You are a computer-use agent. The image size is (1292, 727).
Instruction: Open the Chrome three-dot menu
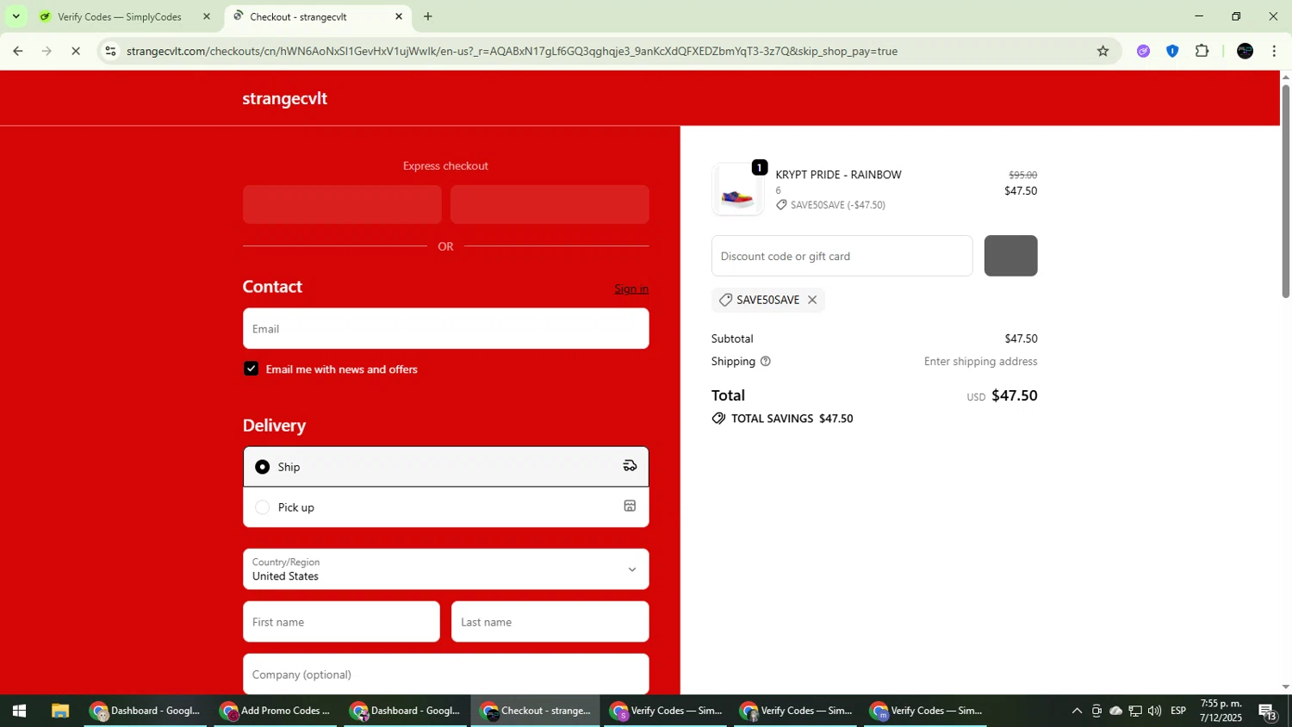point(1274,51)
